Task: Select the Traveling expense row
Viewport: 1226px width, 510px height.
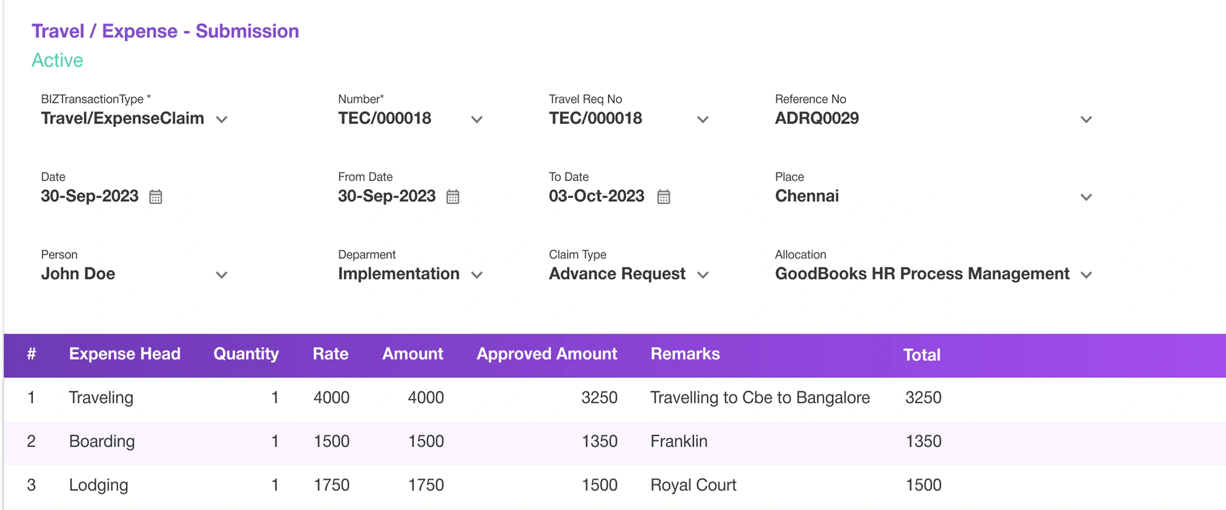Action: click(101, 398)
